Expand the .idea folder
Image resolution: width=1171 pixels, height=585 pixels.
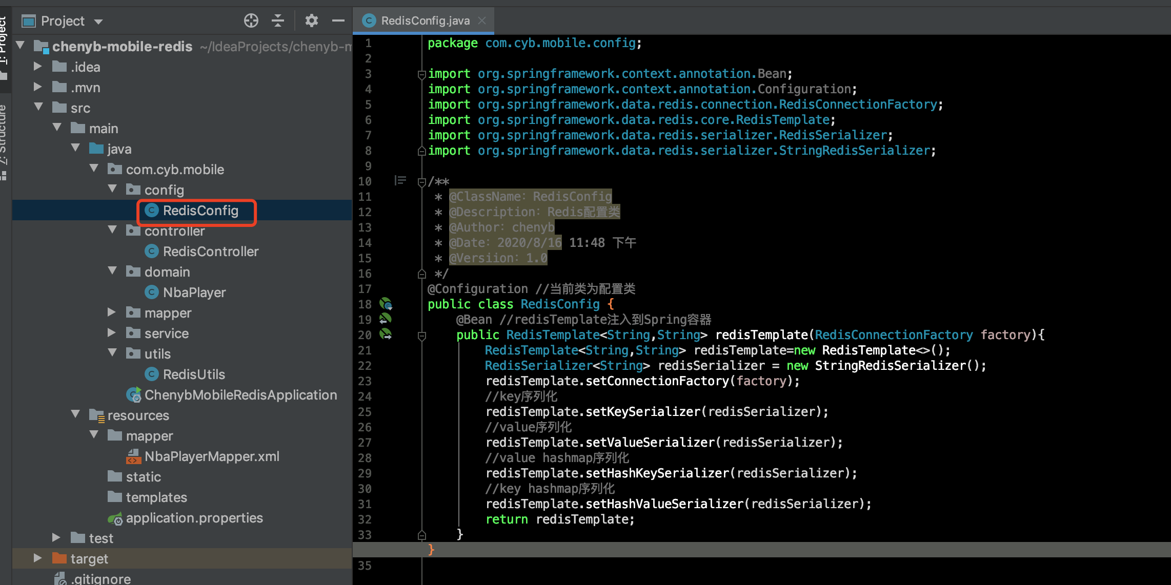[37, 66]
